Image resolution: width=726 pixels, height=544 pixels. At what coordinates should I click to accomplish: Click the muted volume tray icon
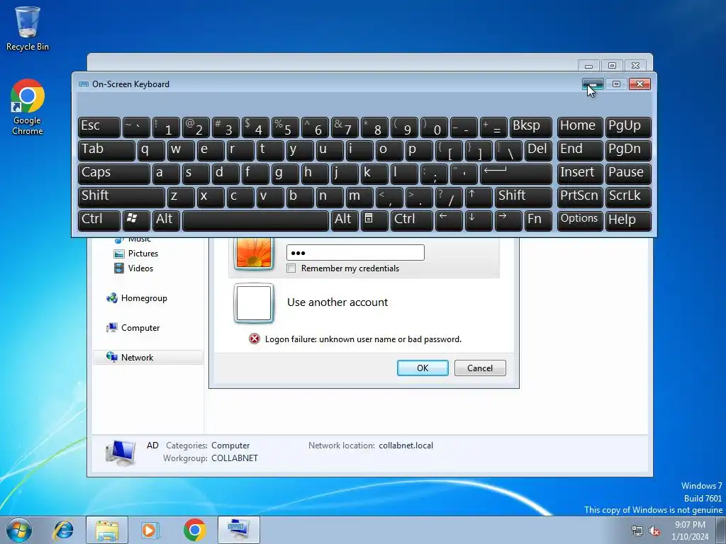(654, 531)
